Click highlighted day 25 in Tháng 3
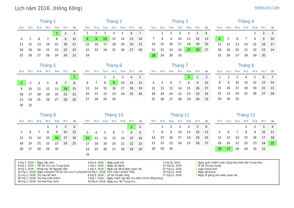294x208 pixels. (x=189, y=50)
